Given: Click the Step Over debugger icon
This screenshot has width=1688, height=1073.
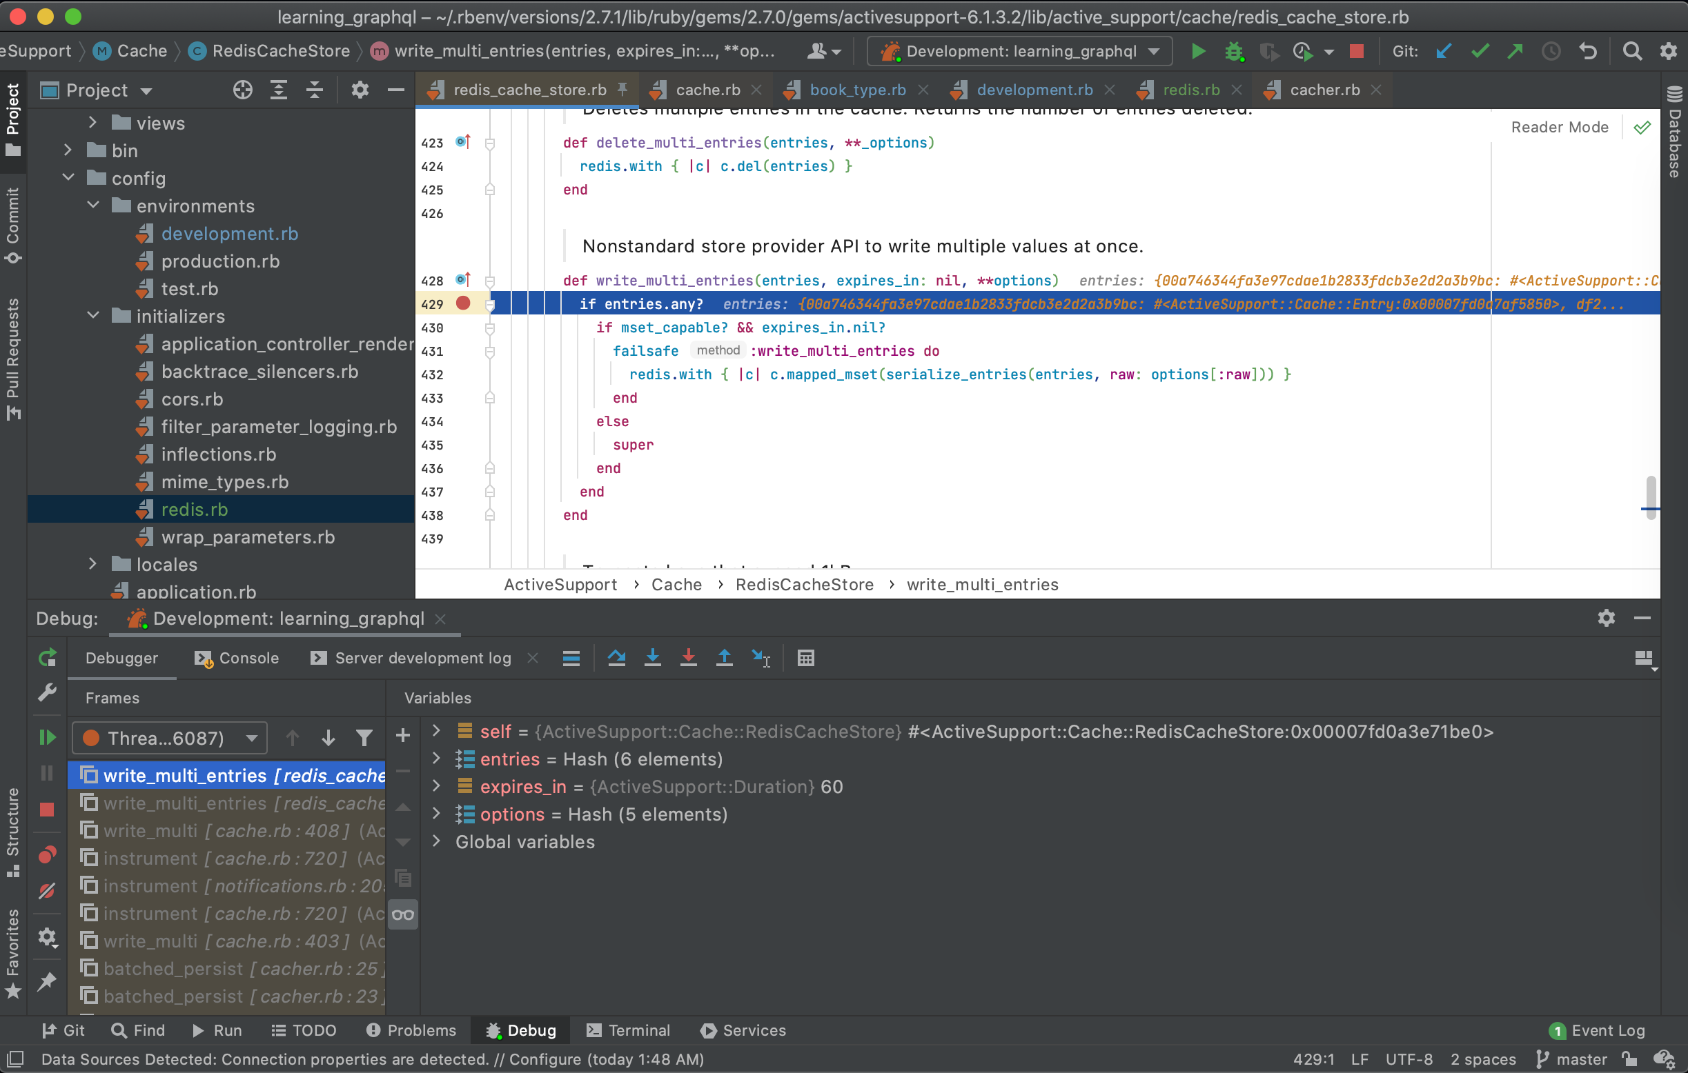Looking at the screenshot, I should pos(616,658).
